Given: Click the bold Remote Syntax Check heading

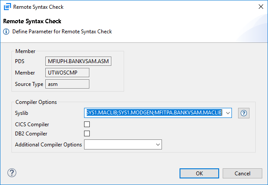Looking at the screenshot, I should pos(32,21).
